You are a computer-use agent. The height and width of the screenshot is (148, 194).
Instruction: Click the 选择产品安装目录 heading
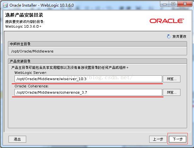point(24,15)
